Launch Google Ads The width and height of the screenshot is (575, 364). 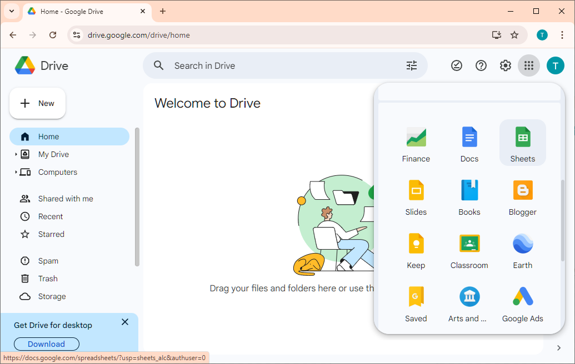click(x=522, y=304)
